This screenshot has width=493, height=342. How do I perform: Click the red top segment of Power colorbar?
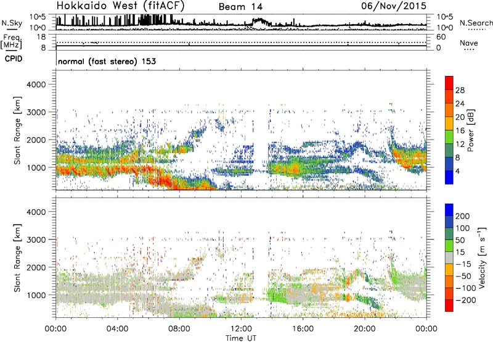[449, 83]
